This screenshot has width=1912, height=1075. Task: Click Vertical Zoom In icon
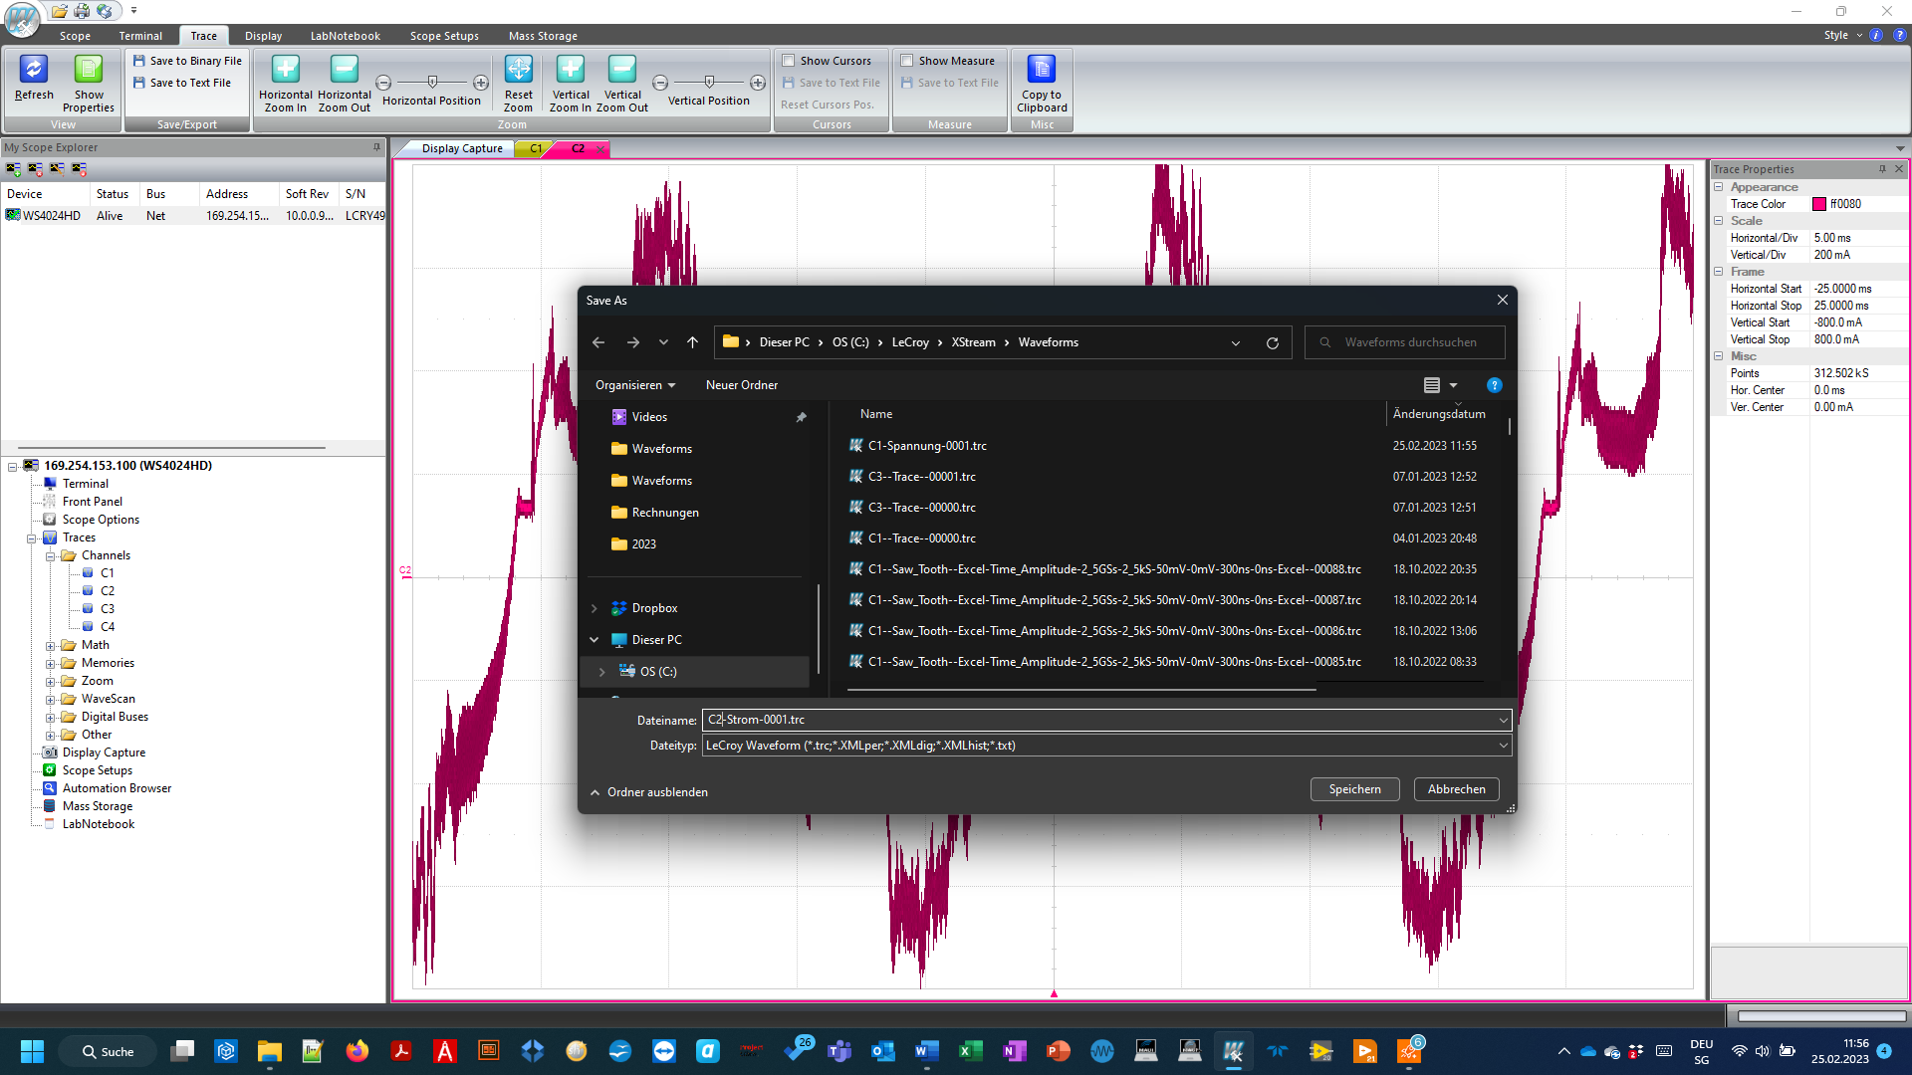point(571,70)
